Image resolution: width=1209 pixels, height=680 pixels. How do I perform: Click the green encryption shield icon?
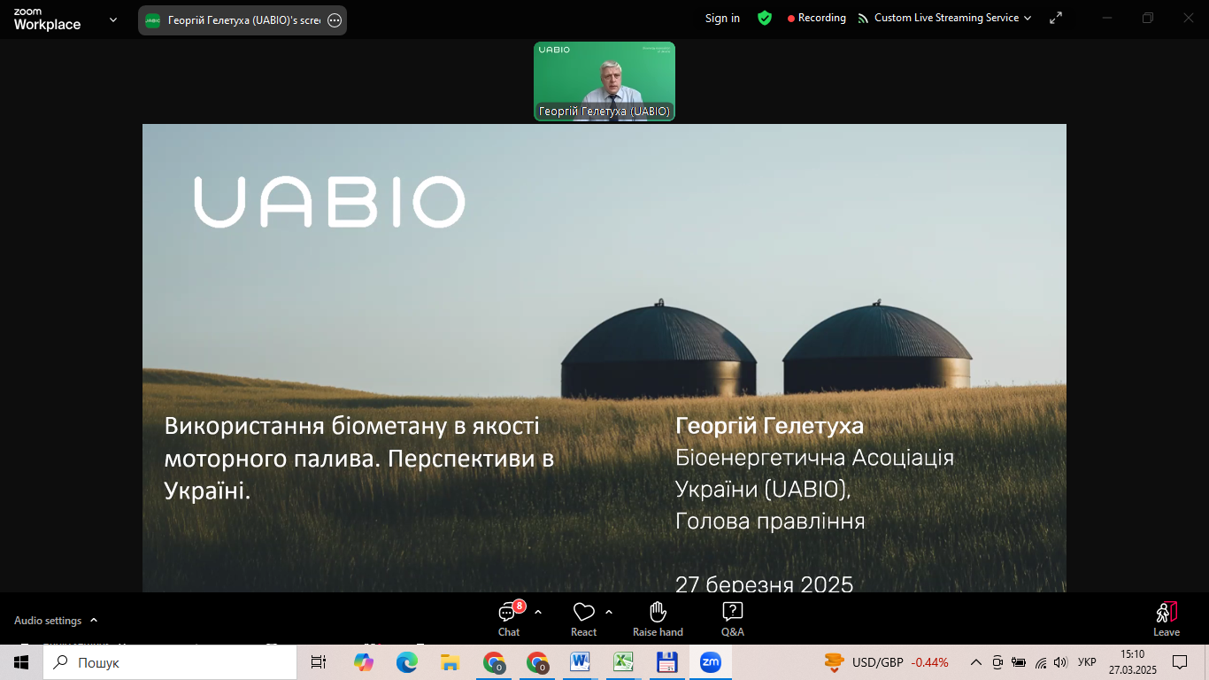pos(765,18)
